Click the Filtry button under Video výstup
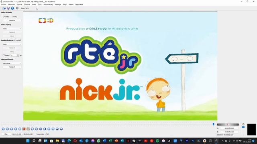This screenshot has height=144, width=257. click(x=12, y=36)
